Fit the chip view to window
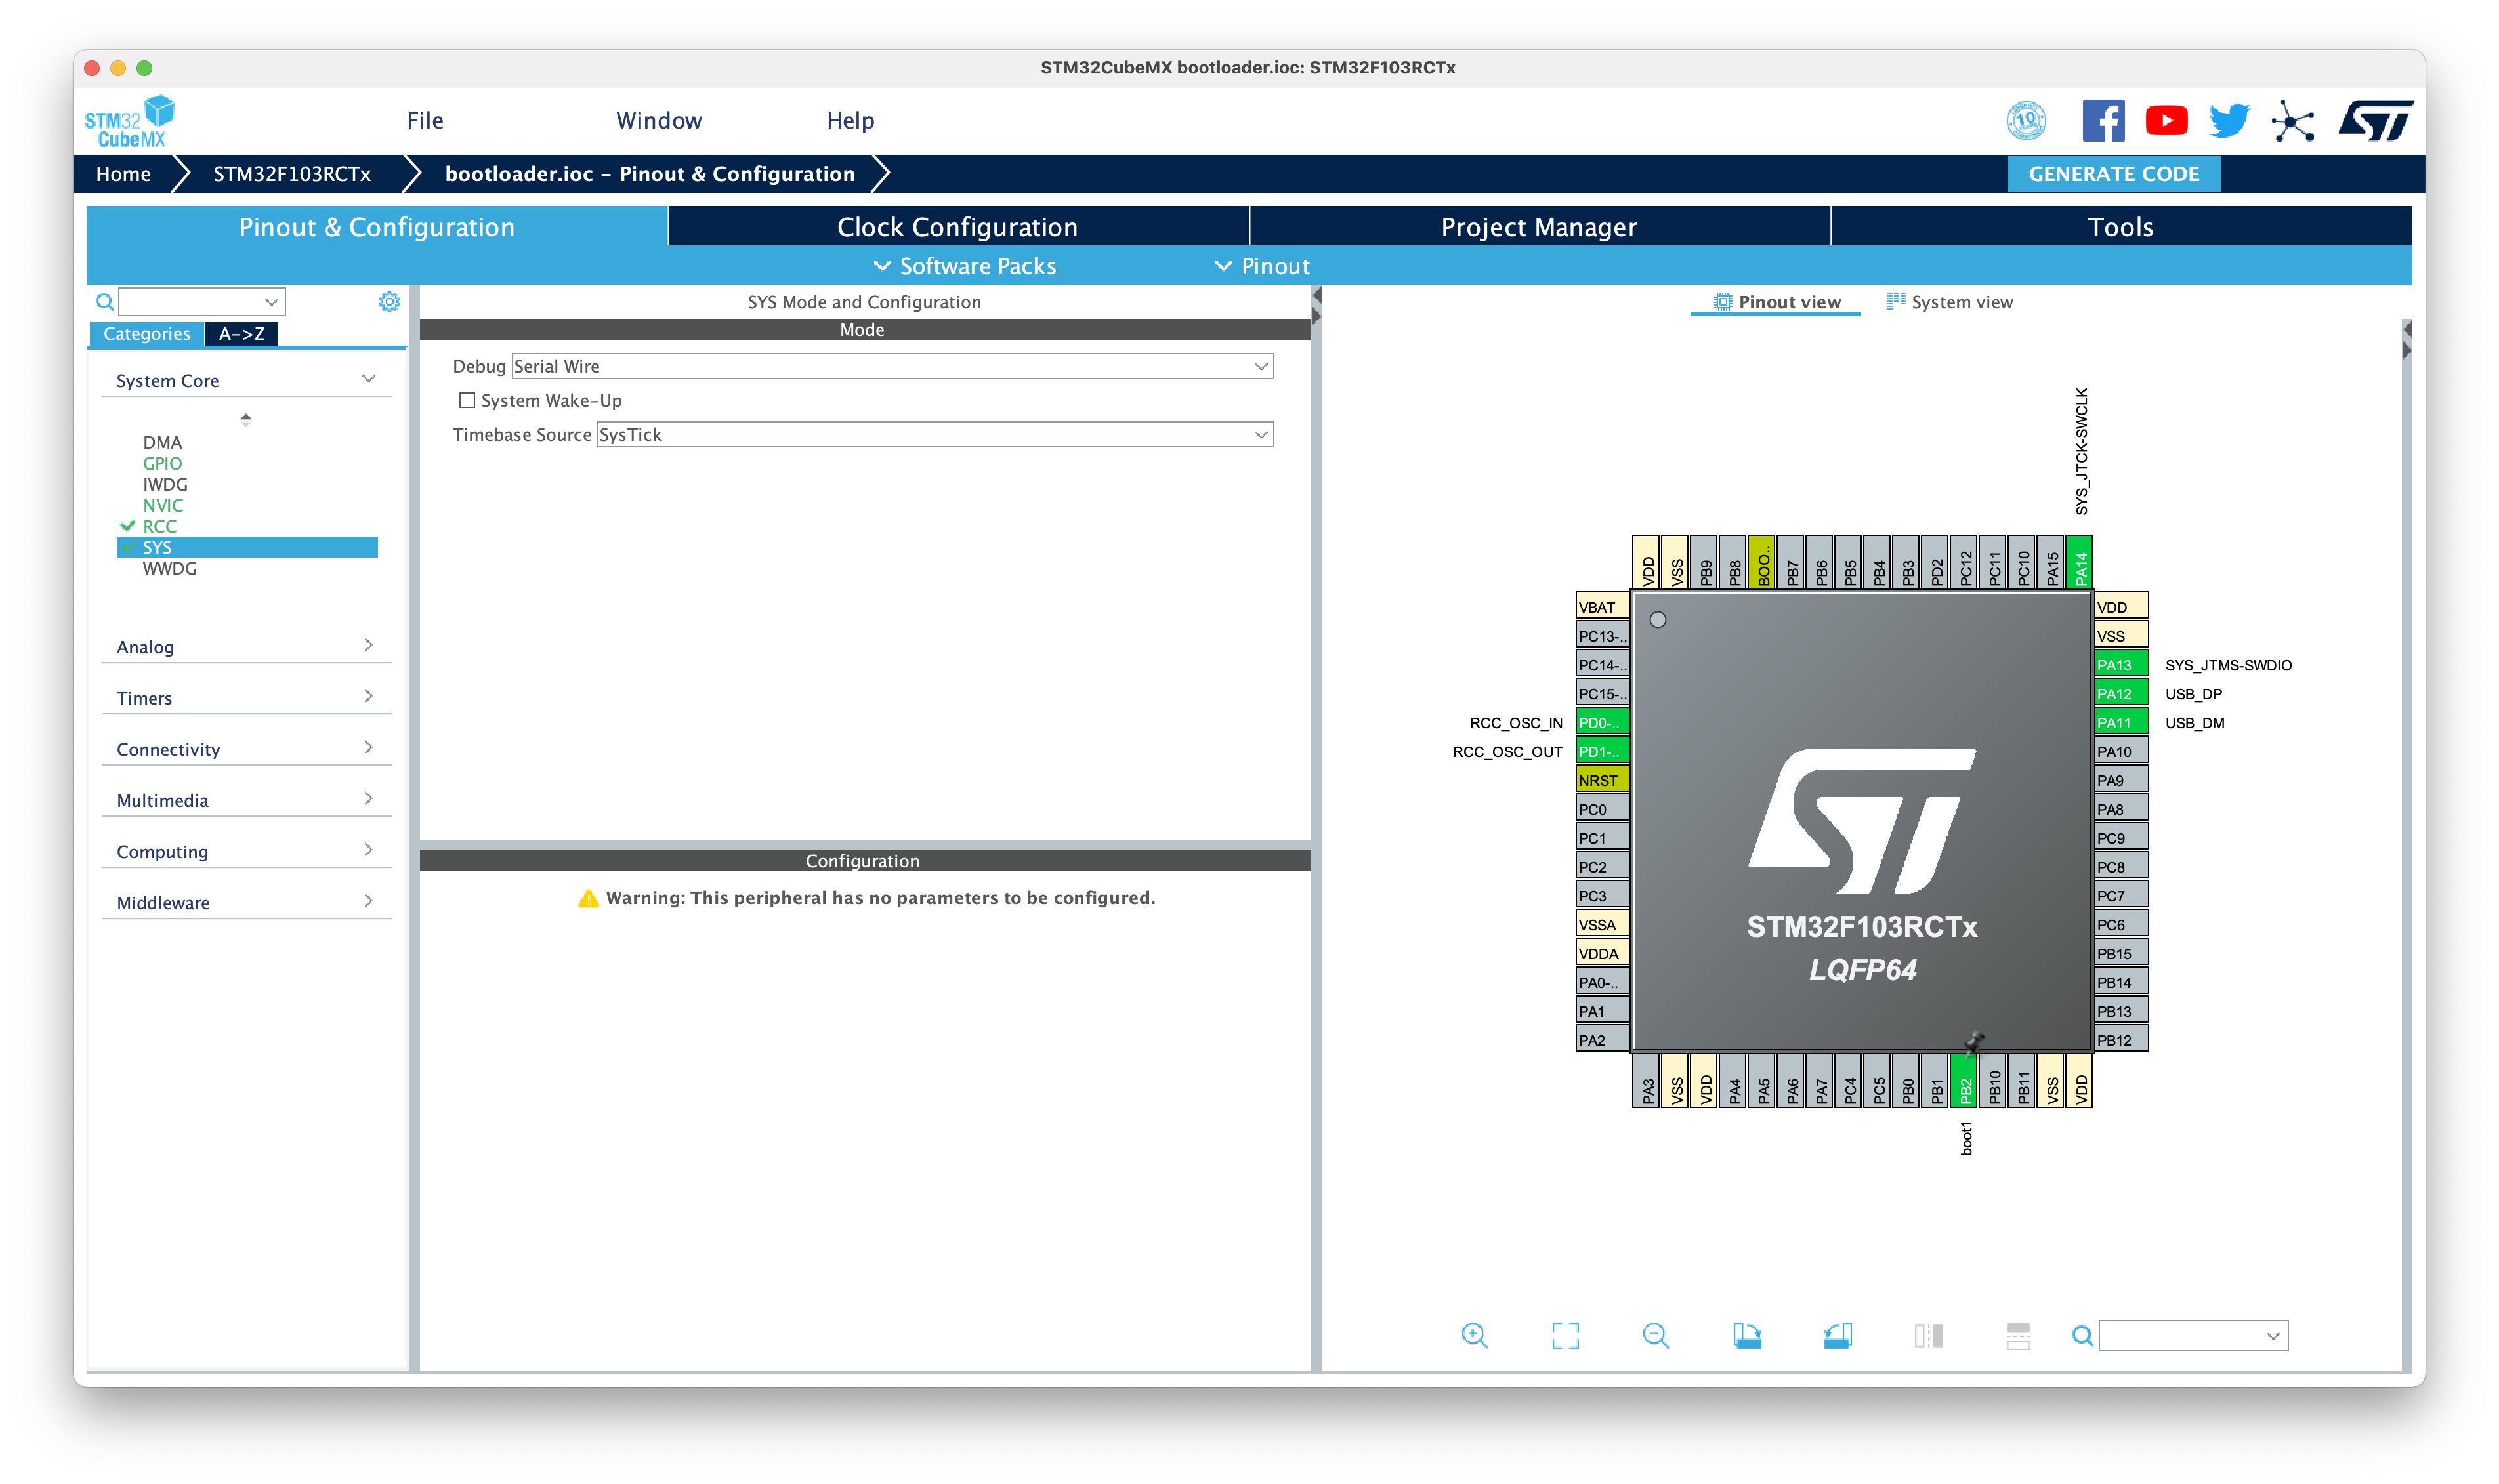 (x=1565, y=1335)
